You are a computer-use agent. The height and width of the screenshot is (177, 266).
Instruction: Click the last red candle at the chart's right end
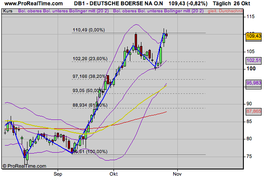coord(167,35)
